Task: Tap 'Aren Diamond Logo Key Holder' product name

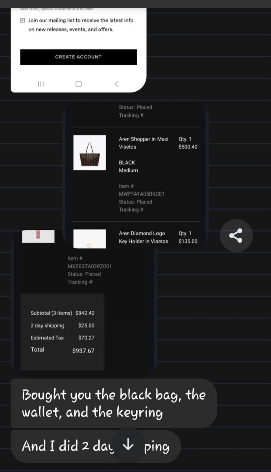Action: tap(144, 237)
